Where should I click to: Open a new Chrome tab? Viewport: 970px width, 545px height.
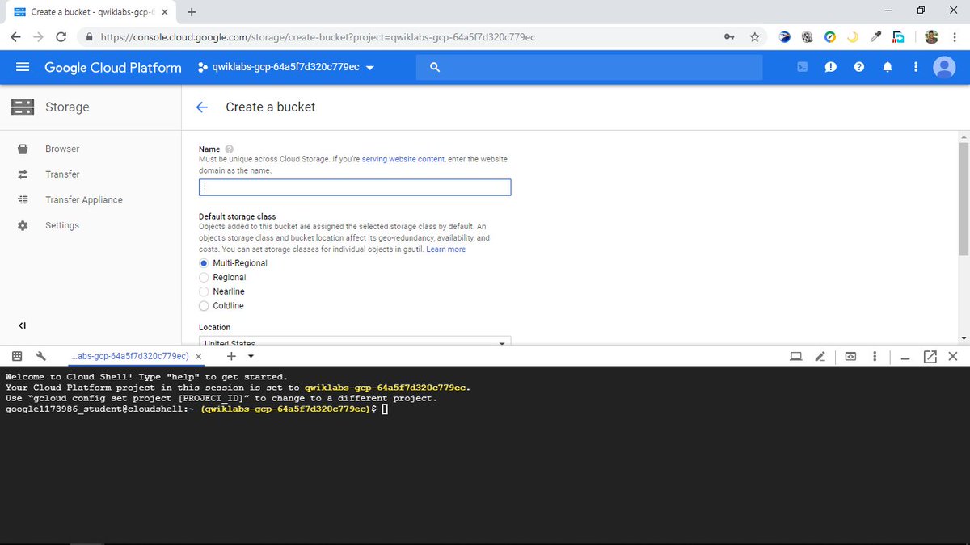tap(192, 12)
